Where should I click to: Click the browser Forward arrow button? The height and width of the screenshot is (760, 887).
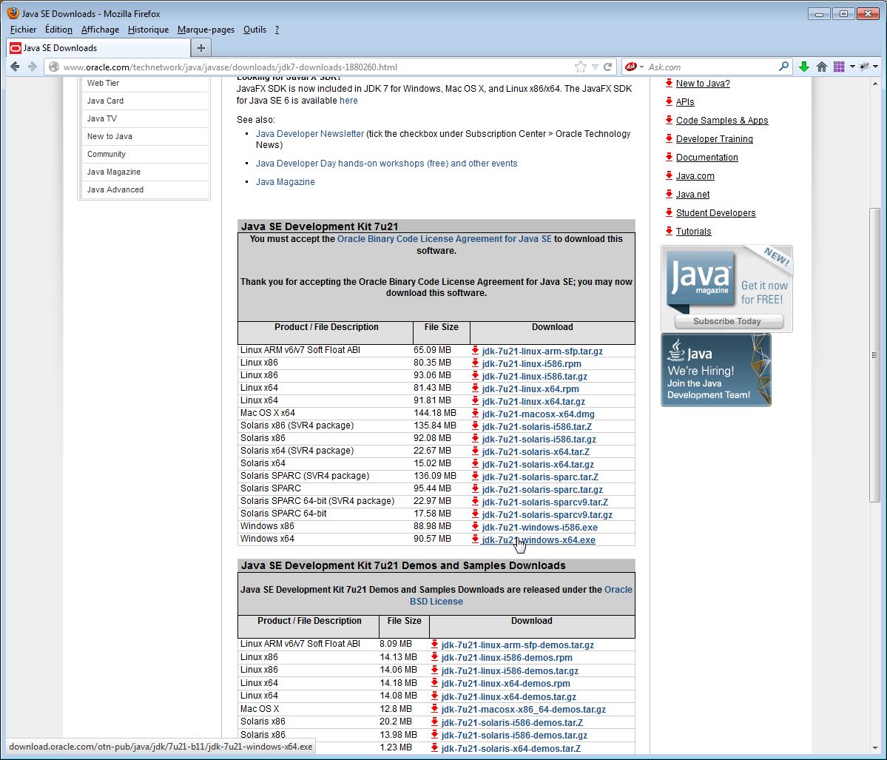33,67
